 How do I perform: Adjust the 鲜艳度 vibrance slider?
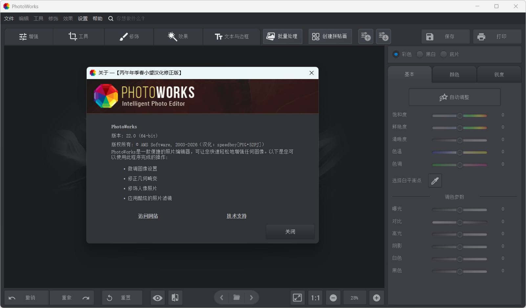[x=460, y=128]
